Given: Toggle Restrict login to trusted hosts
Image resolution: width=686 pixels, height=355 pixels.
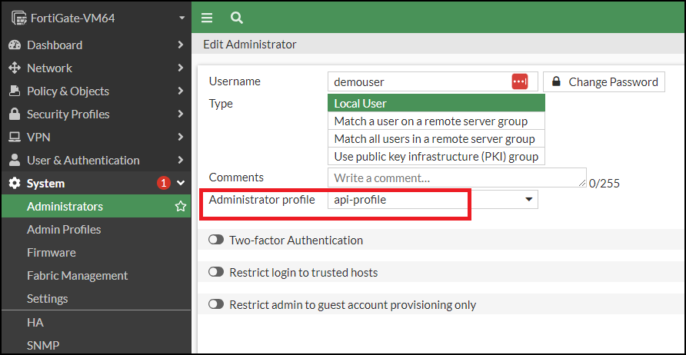Looking at the screenshot, I should [x=216, y=273].
